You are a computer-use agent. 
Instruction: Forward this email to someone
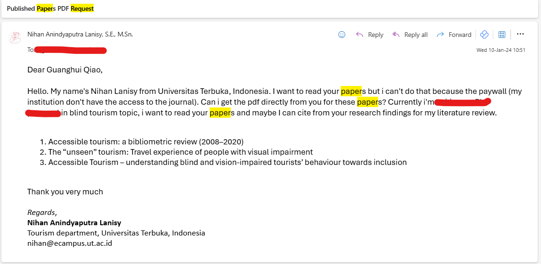click(x=453, y=35)
